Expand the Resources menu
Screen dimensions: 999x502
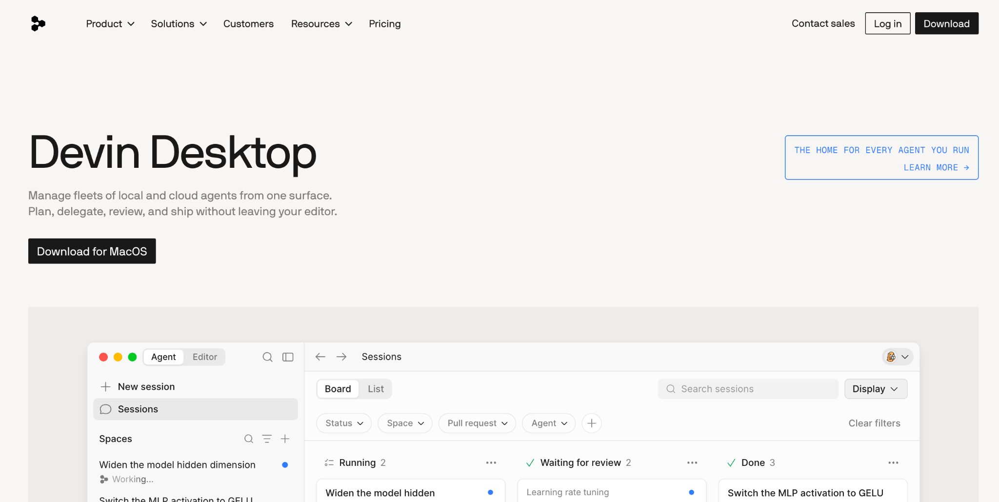[x=321, y=24]
